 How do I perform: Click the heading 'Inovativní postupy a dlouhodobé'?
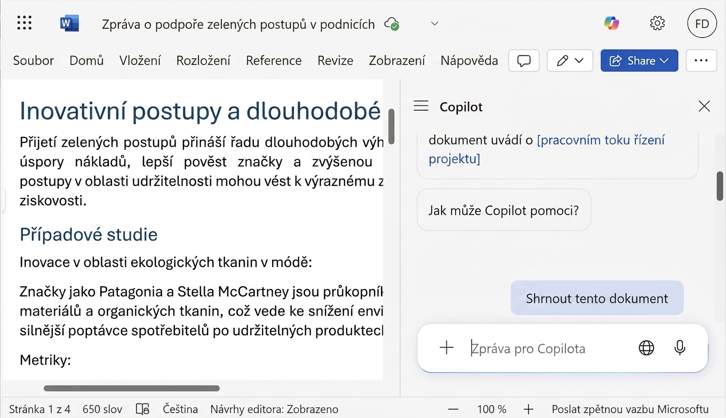[200, 110]
